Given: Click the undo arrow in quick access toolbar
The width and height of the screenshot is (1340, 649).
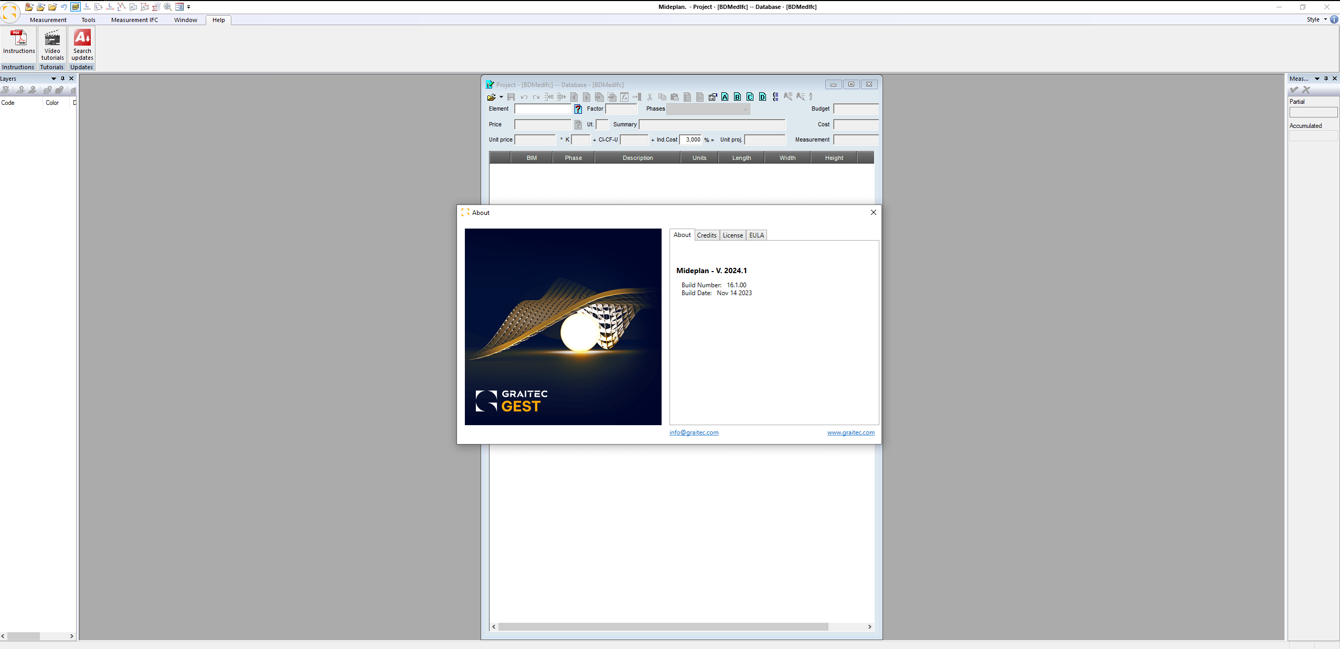Looking at the screenshot, I should (64, 7).
